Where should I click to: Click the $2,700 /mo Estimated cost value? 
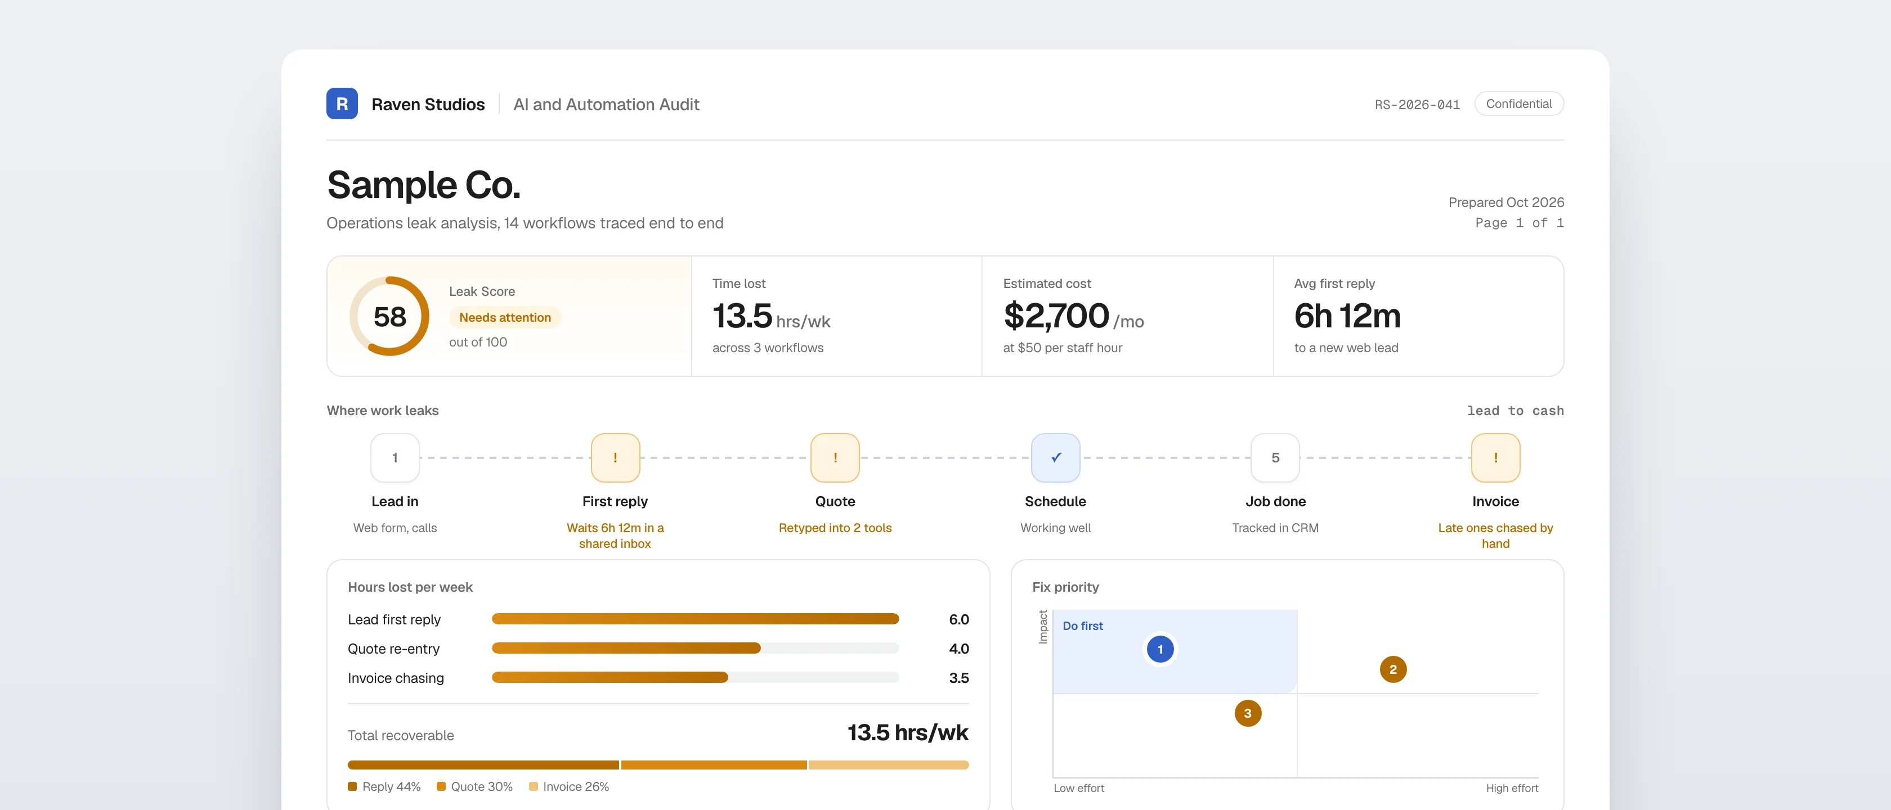pos(1073,316)
